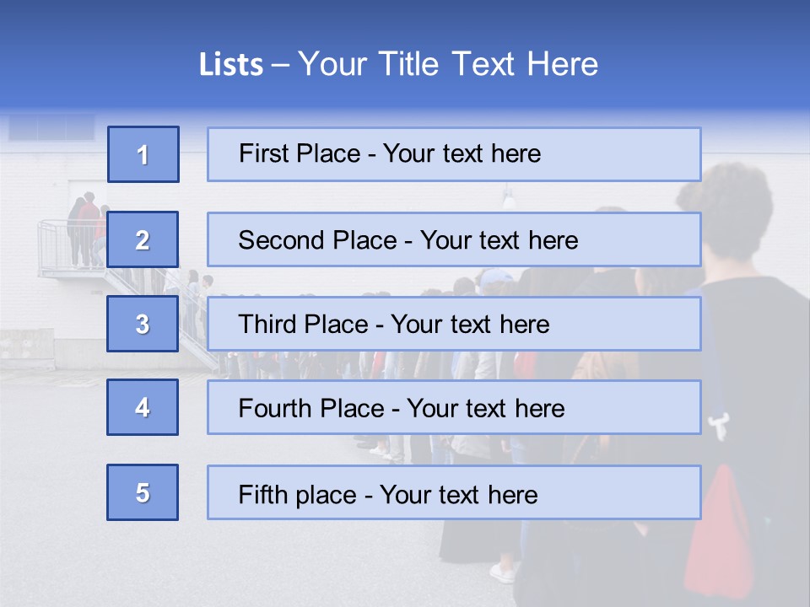This screenshot has width=810, height=607.
Task: Click the "Third Place - Your text here" field
Action: tap(454, 324)
